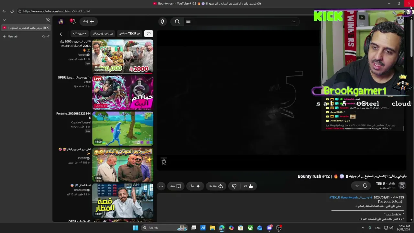The height and width of the screenshot is (233, 414).
Task: Select the Bounty rush YouTube tab
Action: pyautogui.click(x=26, y=28)
